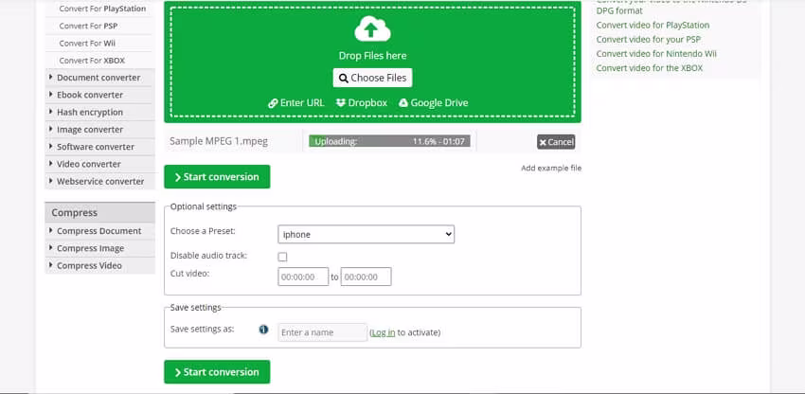This screenshot has height=394, width=805.
Task: Expand Compress Image section
Action: coord(99,248)
